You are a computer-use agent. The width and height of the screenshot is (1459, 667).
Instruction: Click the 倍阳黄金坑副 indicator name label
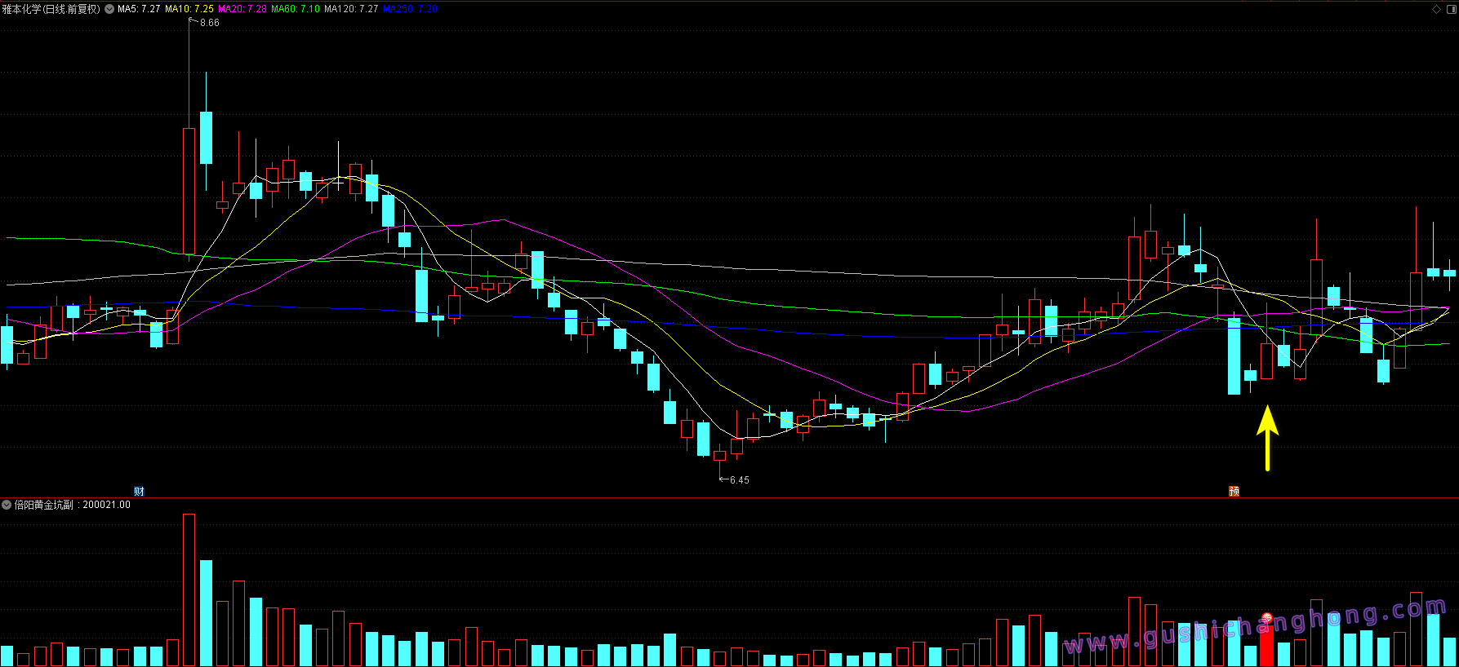tap(44, 505)
